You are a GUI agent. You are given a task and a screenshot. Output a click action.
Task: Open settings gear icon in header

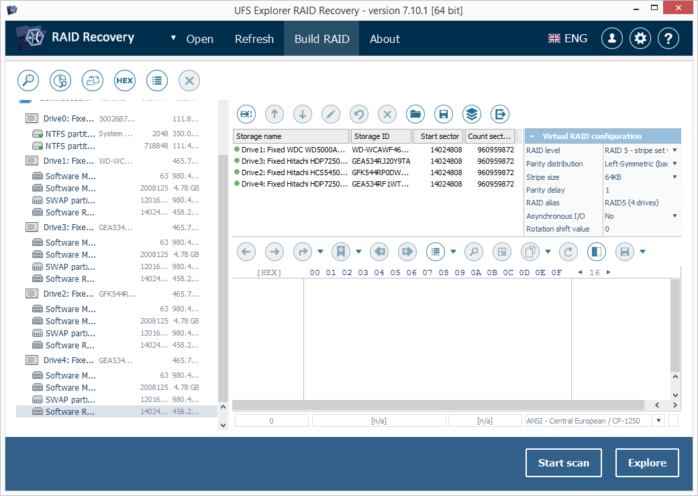(640, 39)
